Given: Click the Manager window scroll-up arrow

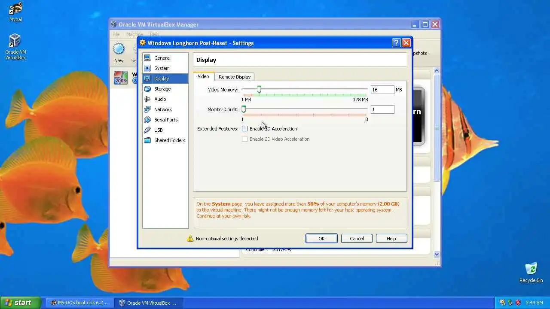Looking at the screenshot, I should tap(437, 70).
